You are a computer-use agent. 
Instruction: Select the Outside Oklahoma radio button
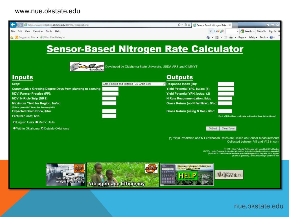tap(42, 128)
